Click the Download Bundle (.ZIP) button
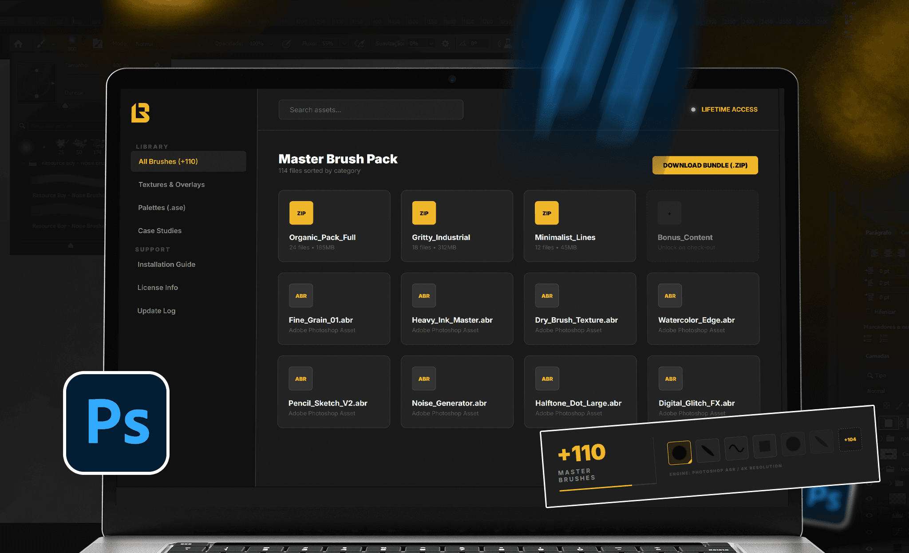This screenshot has width=909, height=553. click(x=704, y=165)
